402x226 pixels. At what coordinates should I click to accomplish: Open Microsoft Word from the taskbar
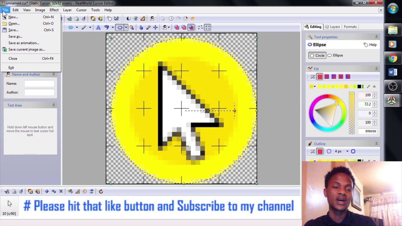(393, 72)
